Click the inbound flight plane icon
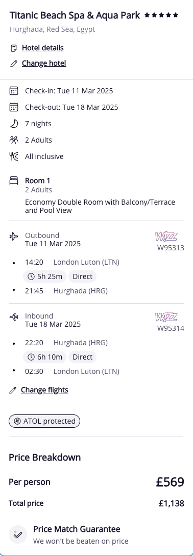193x556 pixels. (13, 316)
